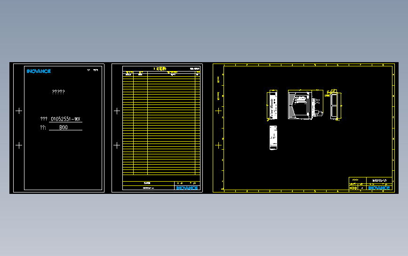Click the ????? title text on cover sheet
The image size is (408, 256).
click(58, 92)
